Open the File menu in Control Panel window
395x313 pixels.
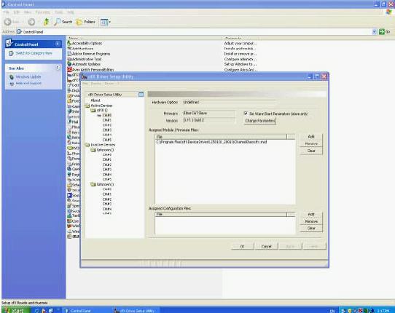pos(6,12)
